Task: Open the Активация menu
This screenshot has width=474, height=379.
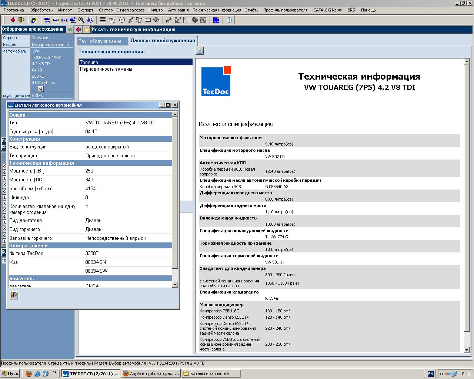Action: [178, 10]
